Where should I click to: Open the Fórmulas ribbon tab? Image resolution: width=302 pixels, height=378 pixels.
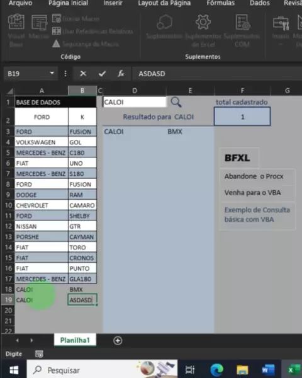click(x=221, y=3)
